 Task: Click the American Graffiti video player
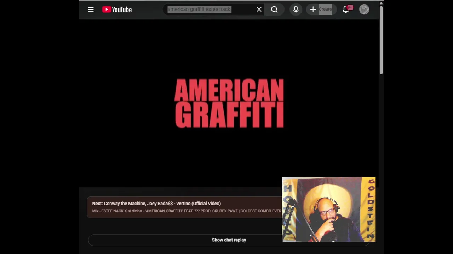(x=229, y=103)
